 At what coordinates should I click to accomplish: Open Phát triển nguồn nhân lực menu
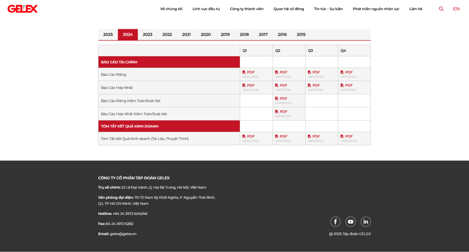pos(376,9)
